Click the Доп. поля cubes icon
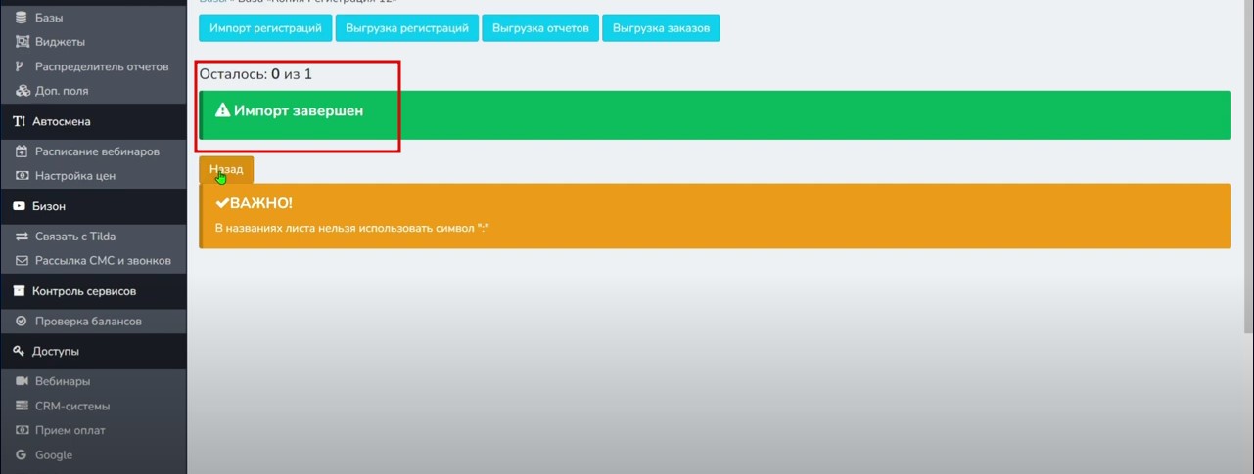This screenshot has width=1254, height=474. point(23,91)
